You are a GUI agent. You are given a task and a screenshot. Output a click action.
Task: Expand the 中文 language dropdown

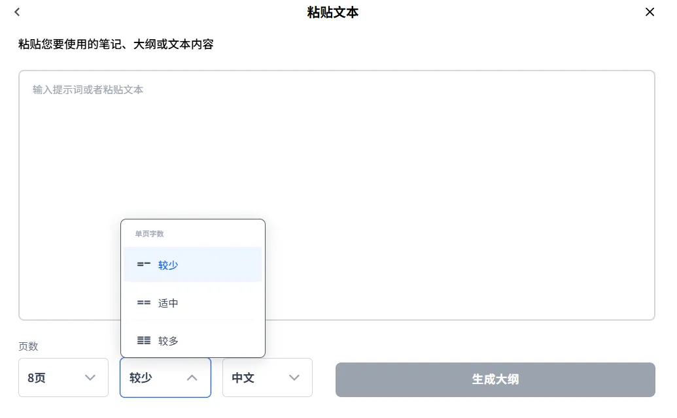pyautogui.click(x=267, y=378)
